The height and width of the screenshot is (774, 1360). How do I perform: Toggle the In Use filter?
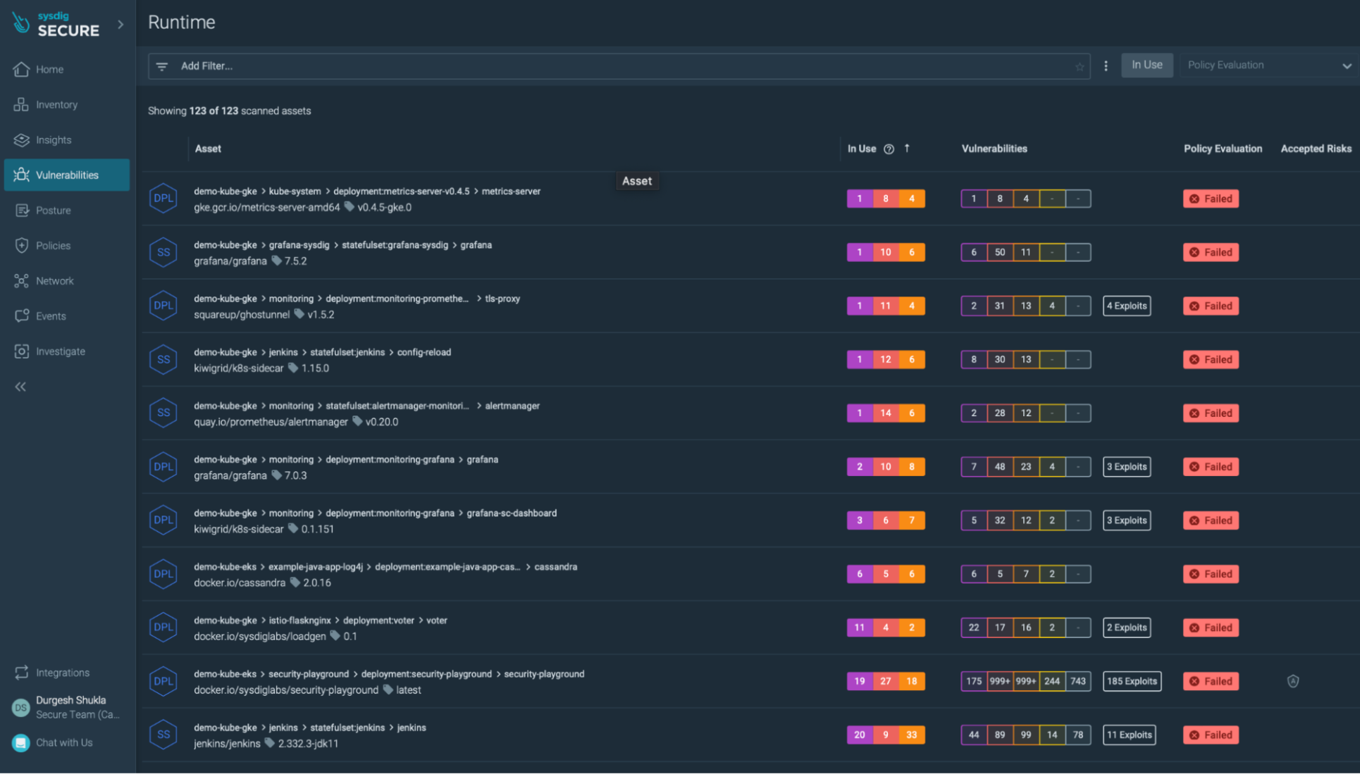click(x=1146, y=65)
